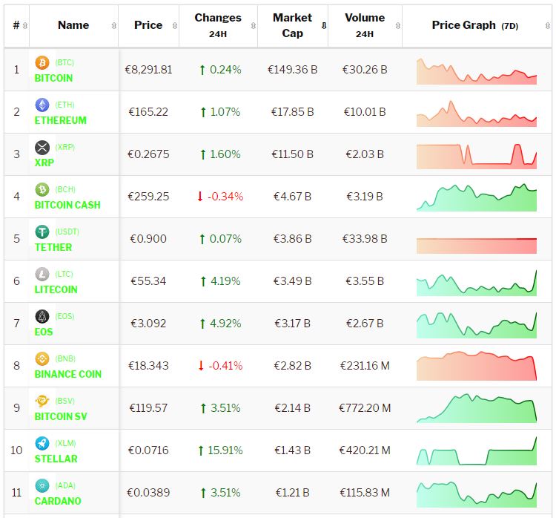This screenshot has width=556, height=518.
Task: Open the STELLAR name link
Action: pyautogui.click(x=56, y=459)
